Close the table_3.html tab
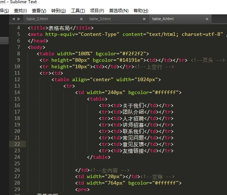The height and width of the screenshot is (195, 227). point(144,19)
